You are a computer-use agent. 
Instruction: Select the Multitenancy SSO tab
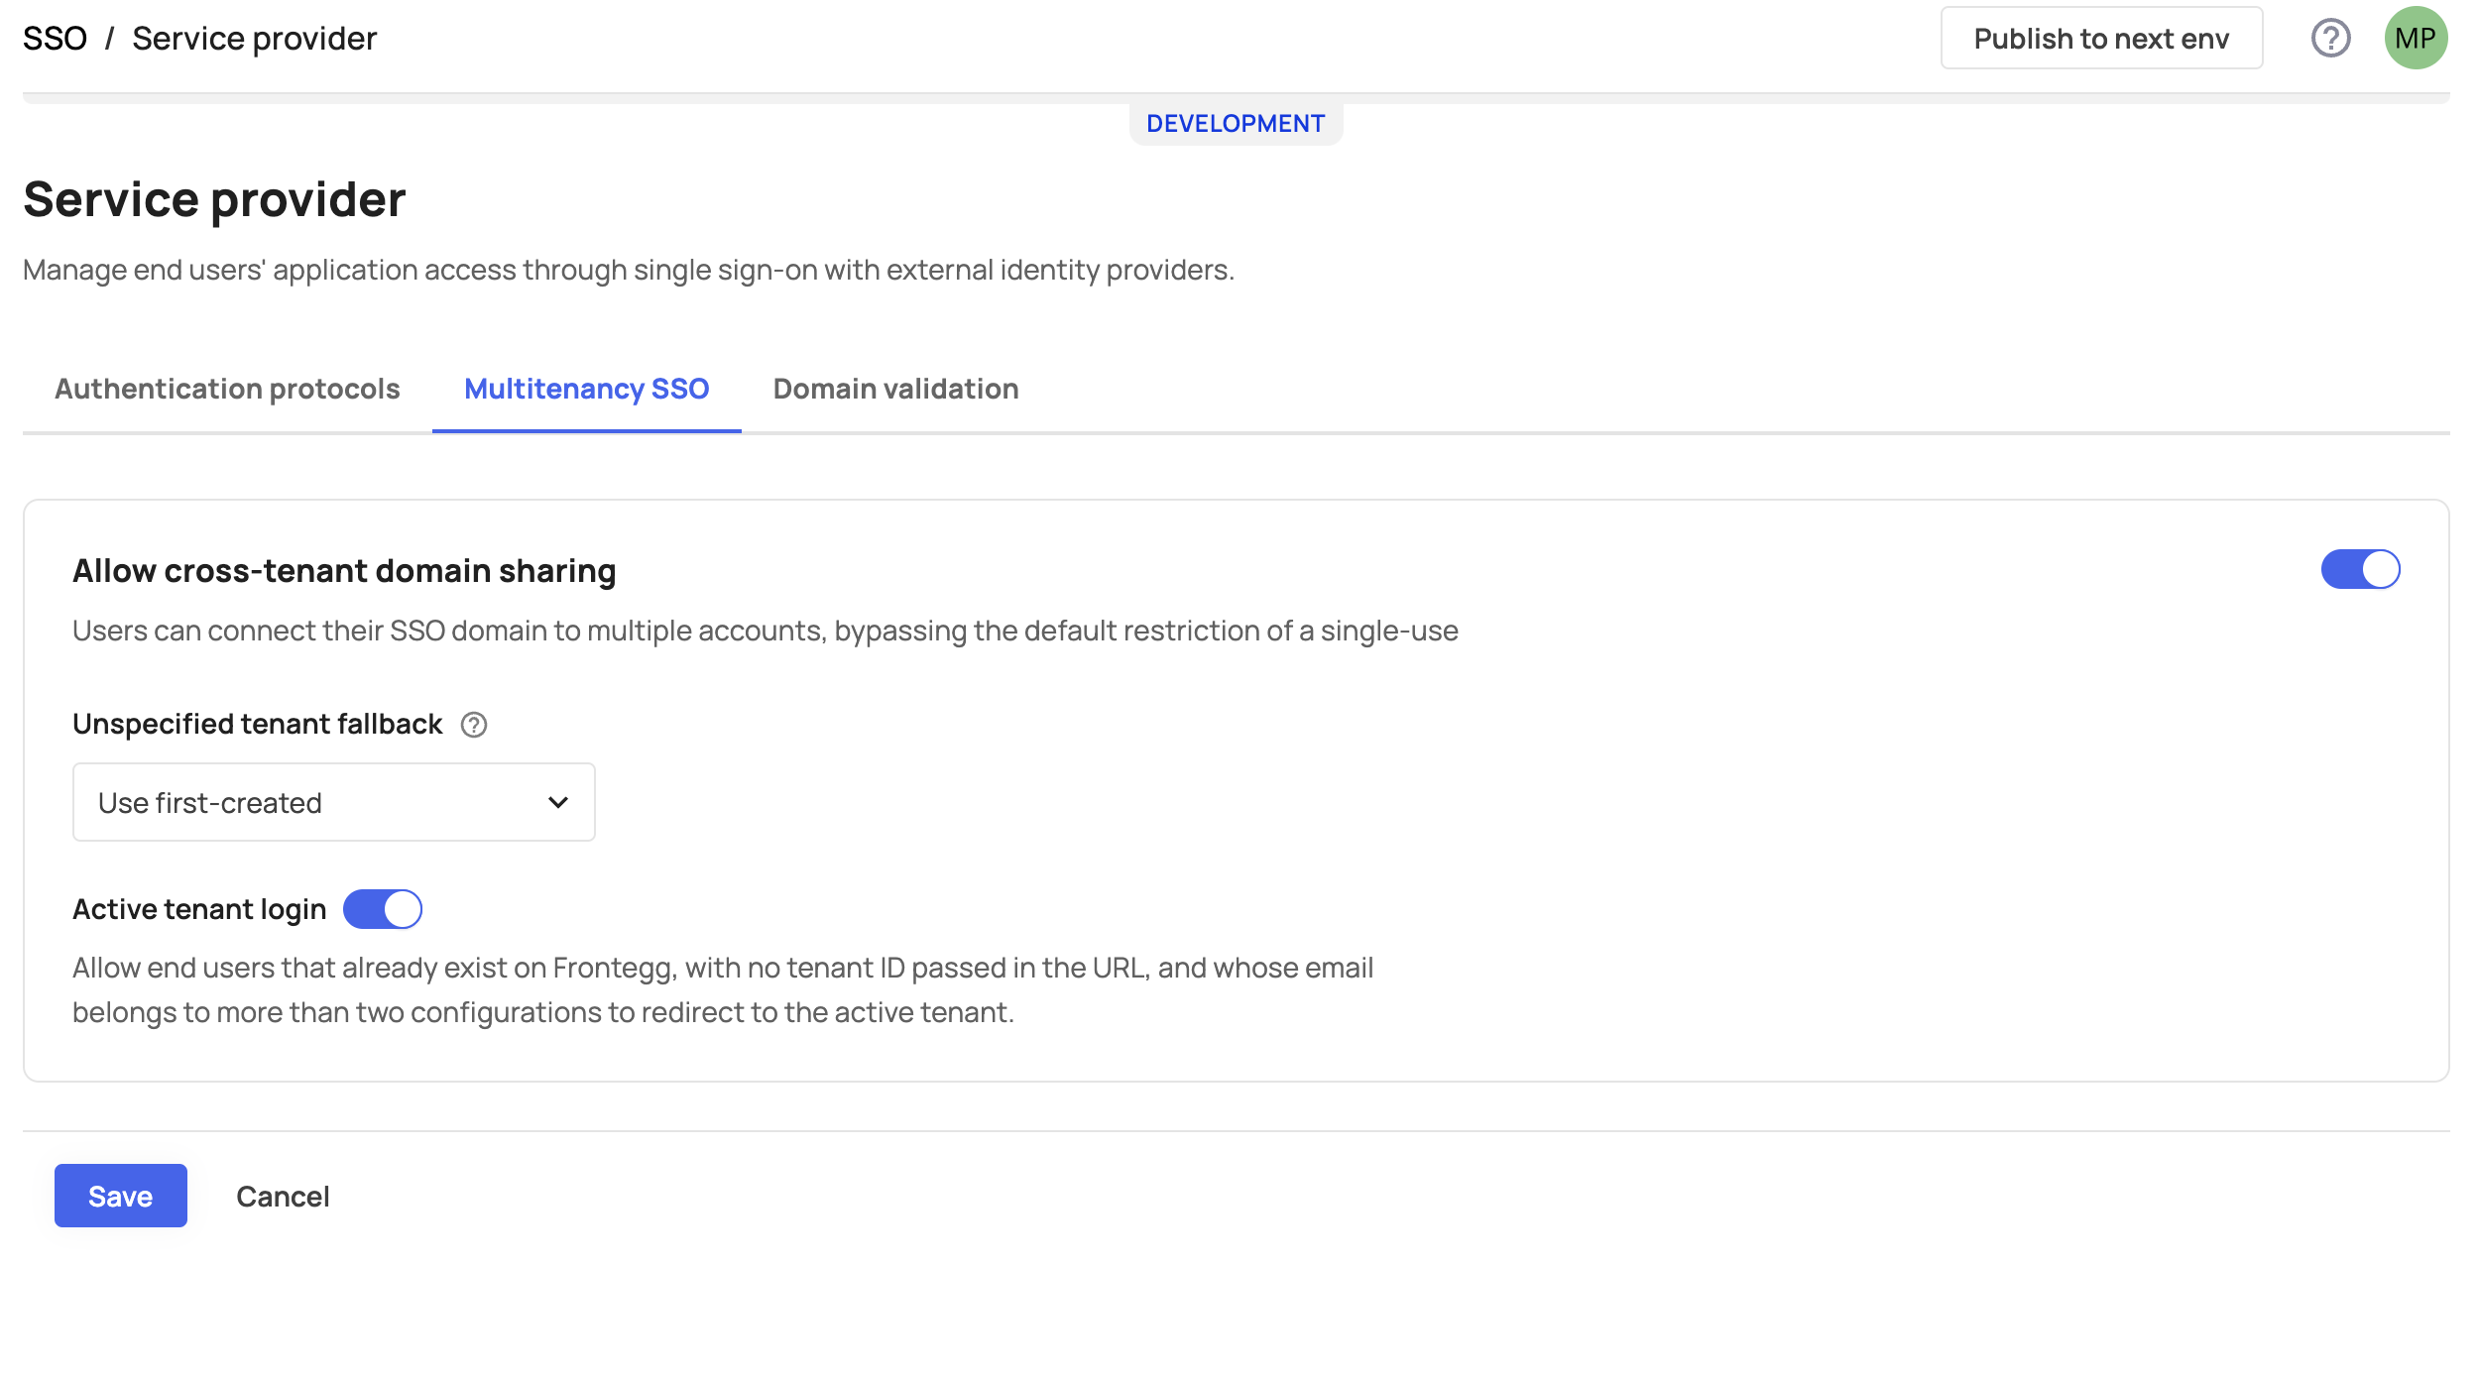(586, 389)
